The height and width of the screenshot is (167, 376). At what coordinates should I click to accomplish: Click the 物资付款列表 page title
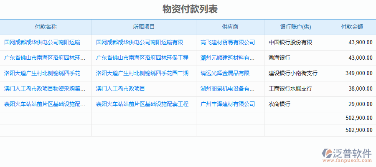(x=190, y=9)
